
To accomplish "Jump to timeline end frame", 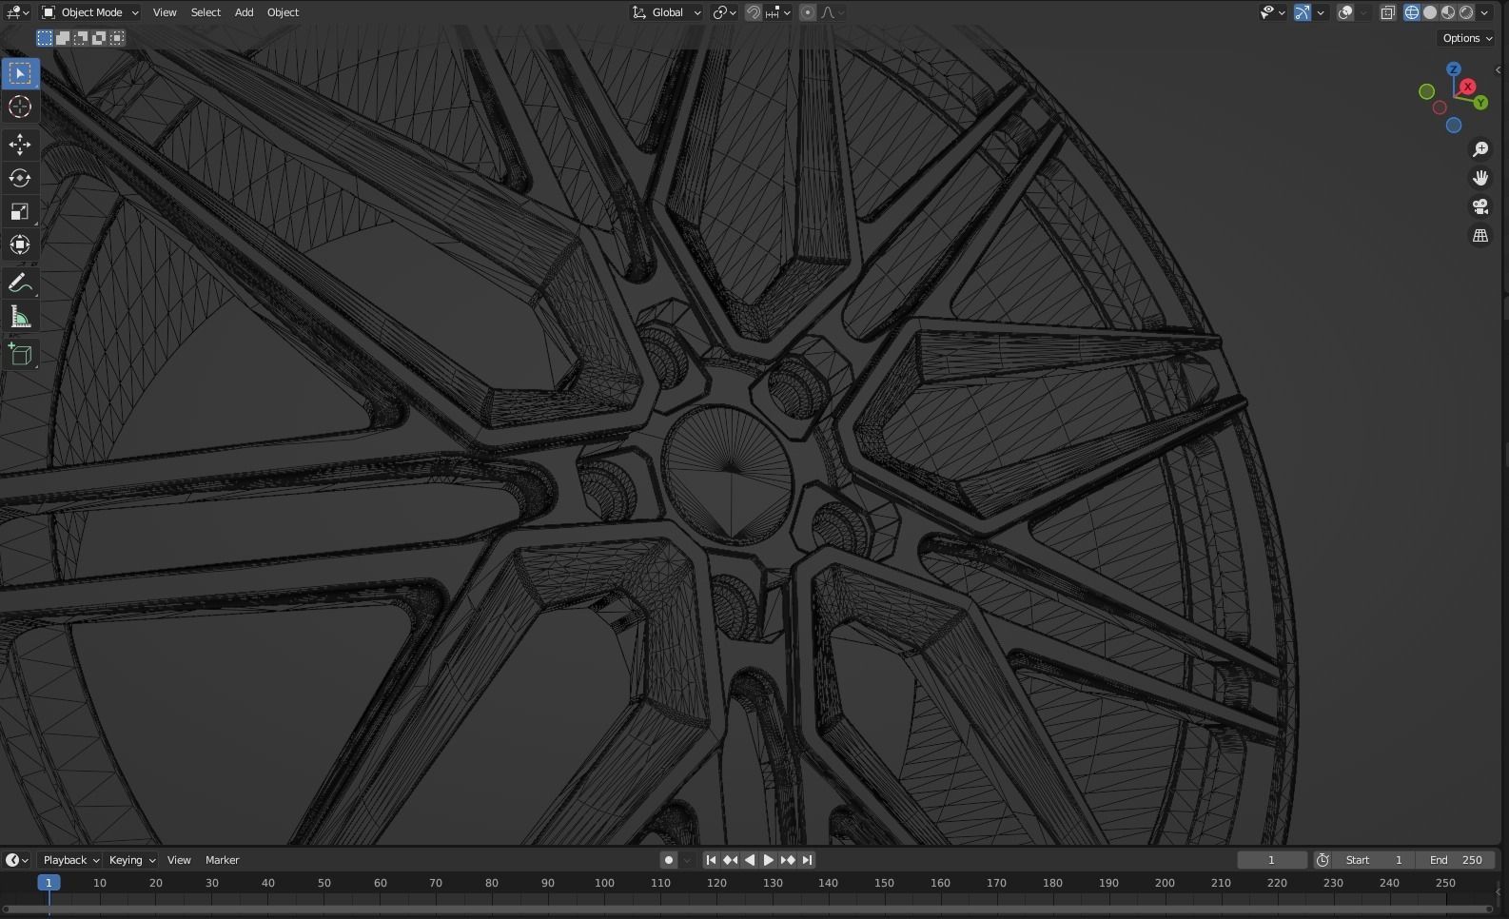I will coord(807,860).
